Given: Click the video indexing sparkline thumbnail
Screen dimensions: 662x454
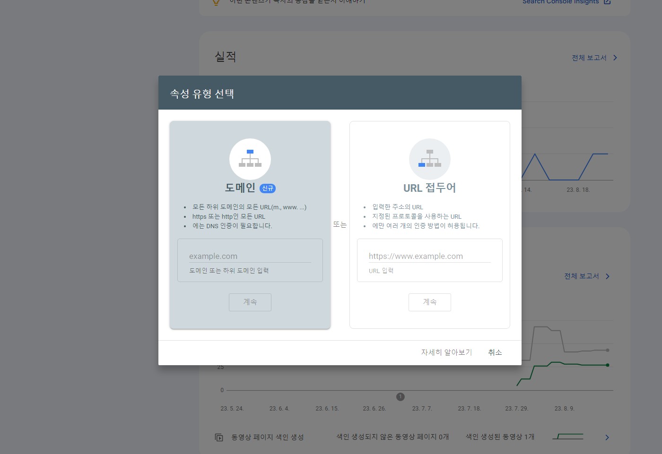Looking at the screenshot, I should (568, 437).
